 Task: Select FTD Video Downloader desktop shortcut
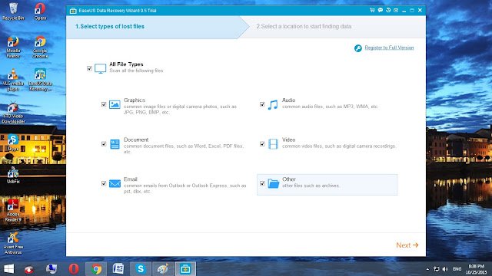pyautogui.click(x=13, y=113)
